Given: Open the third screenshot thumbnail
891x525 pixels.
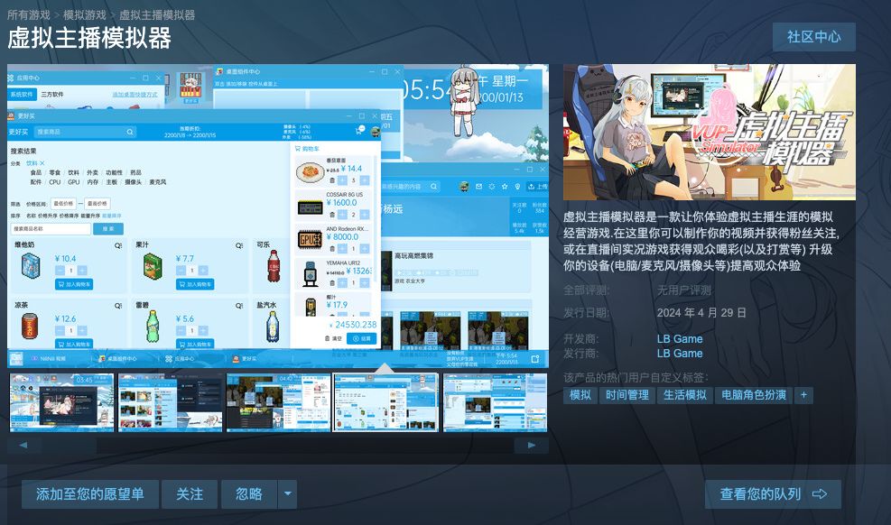Looking at the screenshot, I should (x=278, y=402).
